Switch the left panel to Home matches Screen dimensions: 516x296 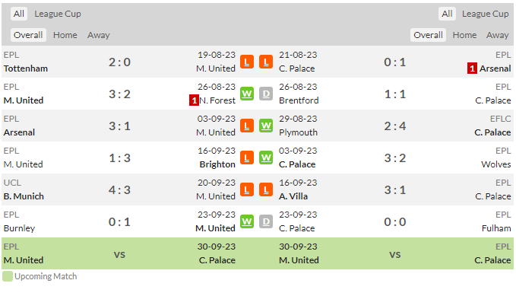[65, 35]
